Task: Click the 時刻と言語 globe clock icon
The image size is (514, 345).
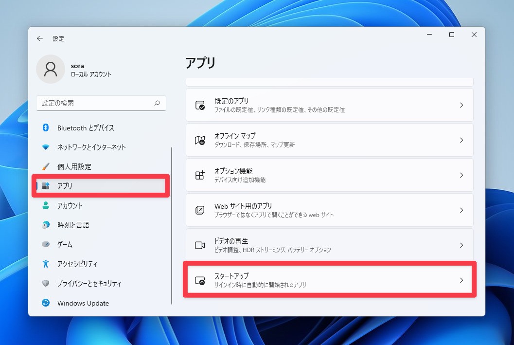Action: click(46, 225)
